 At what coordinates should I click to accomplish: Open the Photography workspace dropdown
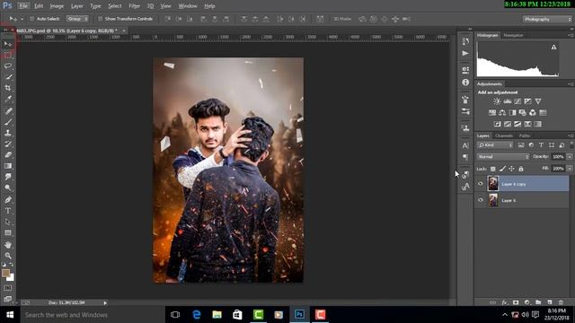(547, 19)
